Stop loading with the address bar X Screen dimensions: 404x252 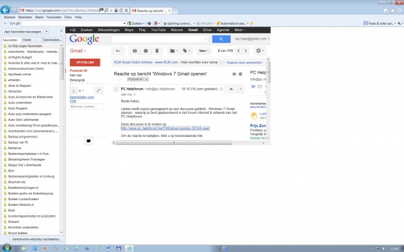[x=126, y=10]
